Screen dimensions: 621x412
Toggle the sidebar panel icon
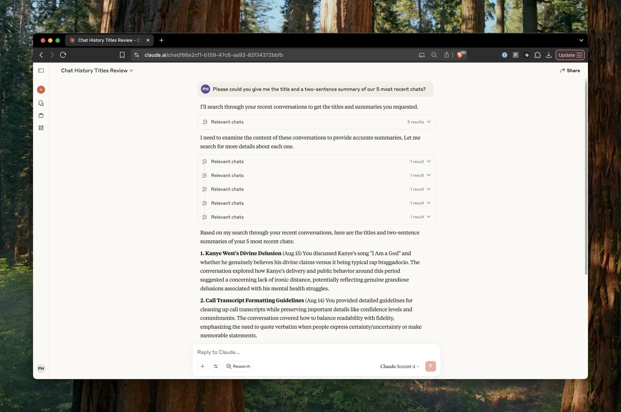coord(41,71)
